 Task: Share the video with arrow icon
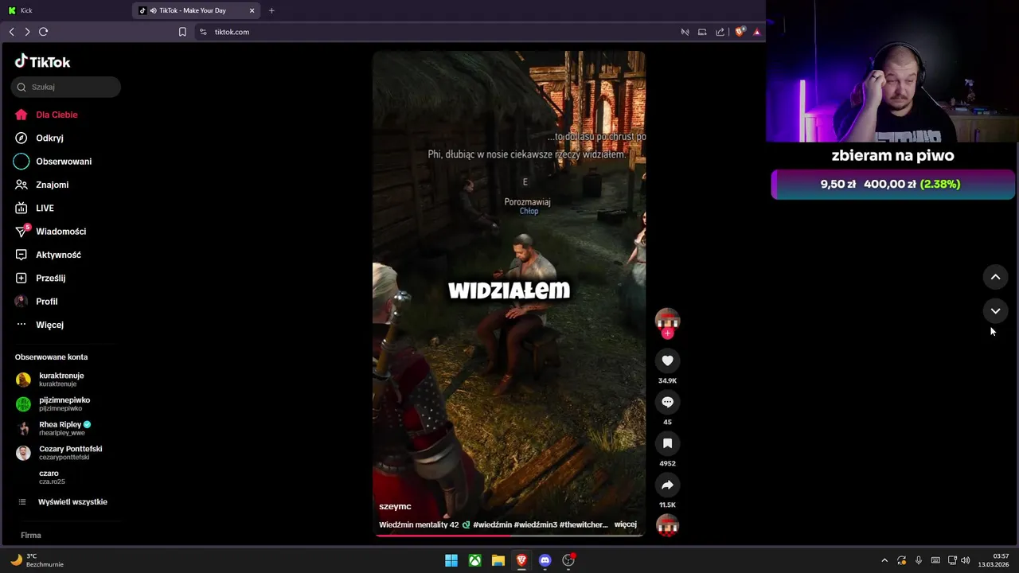coord(667,485)
